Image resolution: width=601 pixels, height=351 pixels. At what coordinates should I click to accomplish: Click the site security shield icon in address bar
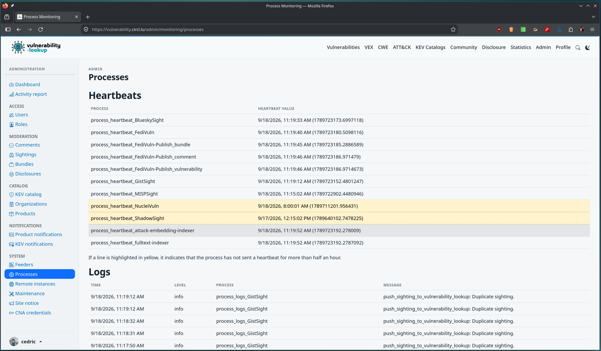(86, 29)
